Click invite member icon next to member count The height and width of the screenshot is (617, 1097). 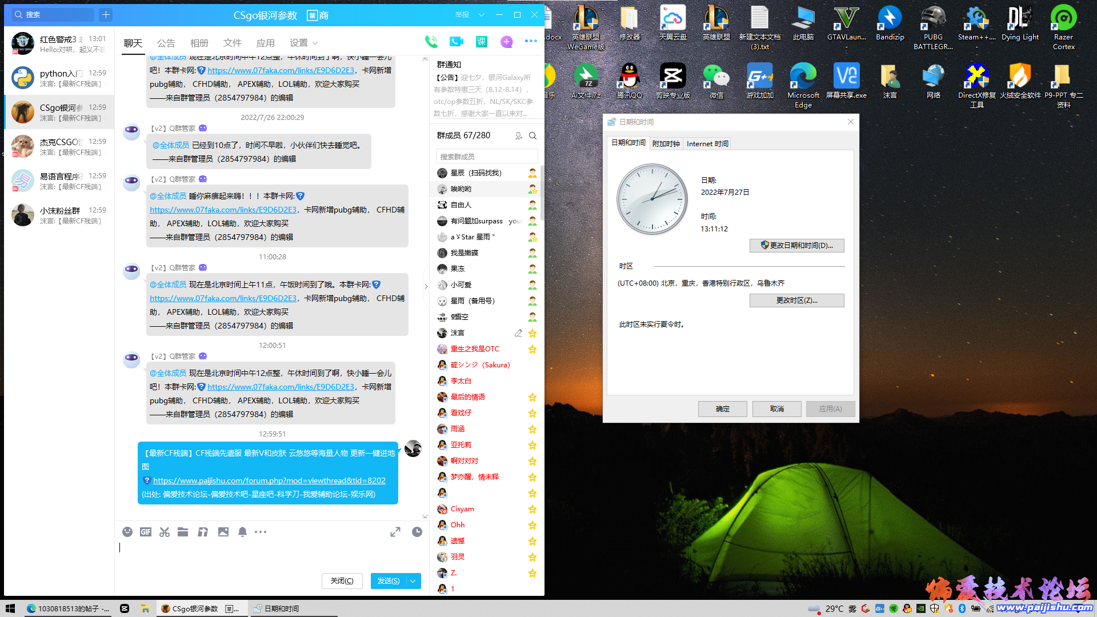tap(518, 136)
